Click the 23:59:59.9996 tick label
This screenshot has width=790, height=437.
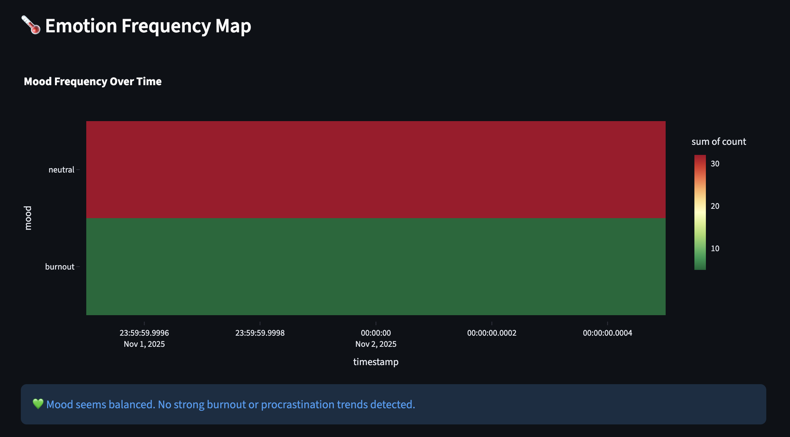[144, 333]
